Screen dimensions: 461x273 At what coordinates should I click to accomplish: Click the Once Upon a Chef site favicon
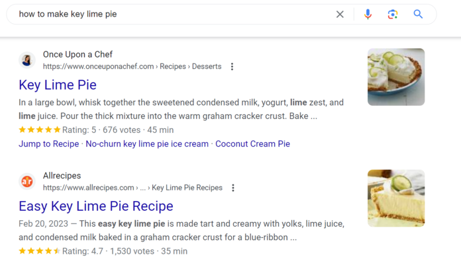click(x=27, y=60)
